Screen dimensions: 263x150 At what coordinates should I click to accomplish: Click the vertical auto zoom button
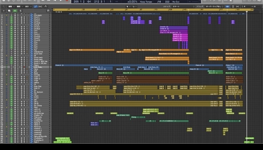pos(233,7)
